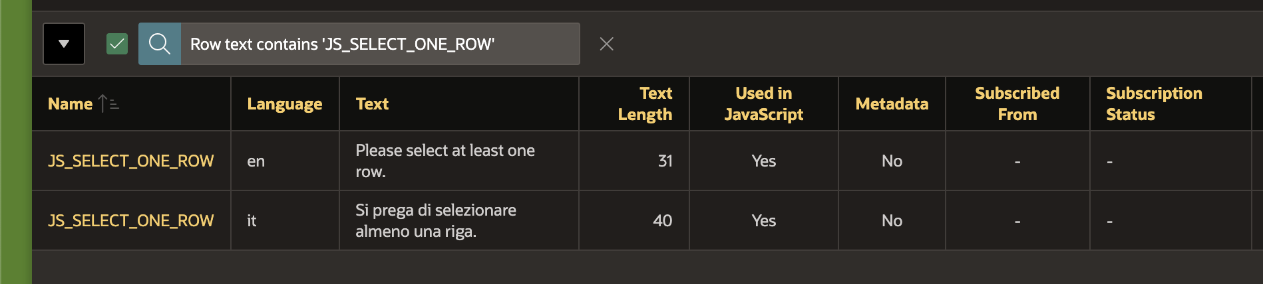
Task: Click the Used in JavaScript column header
Action: click(763, 104)
